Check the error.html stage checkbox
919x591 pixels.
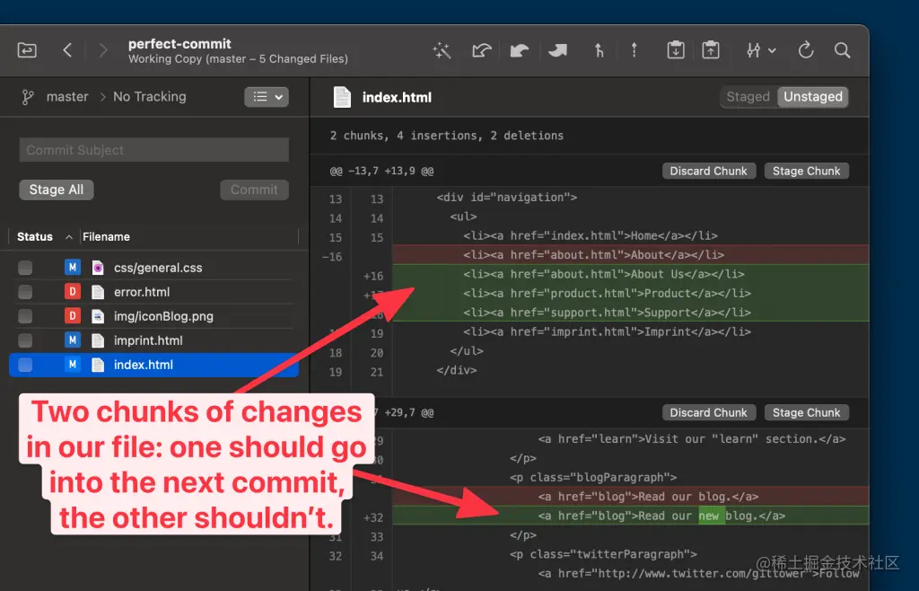[25, 292]
